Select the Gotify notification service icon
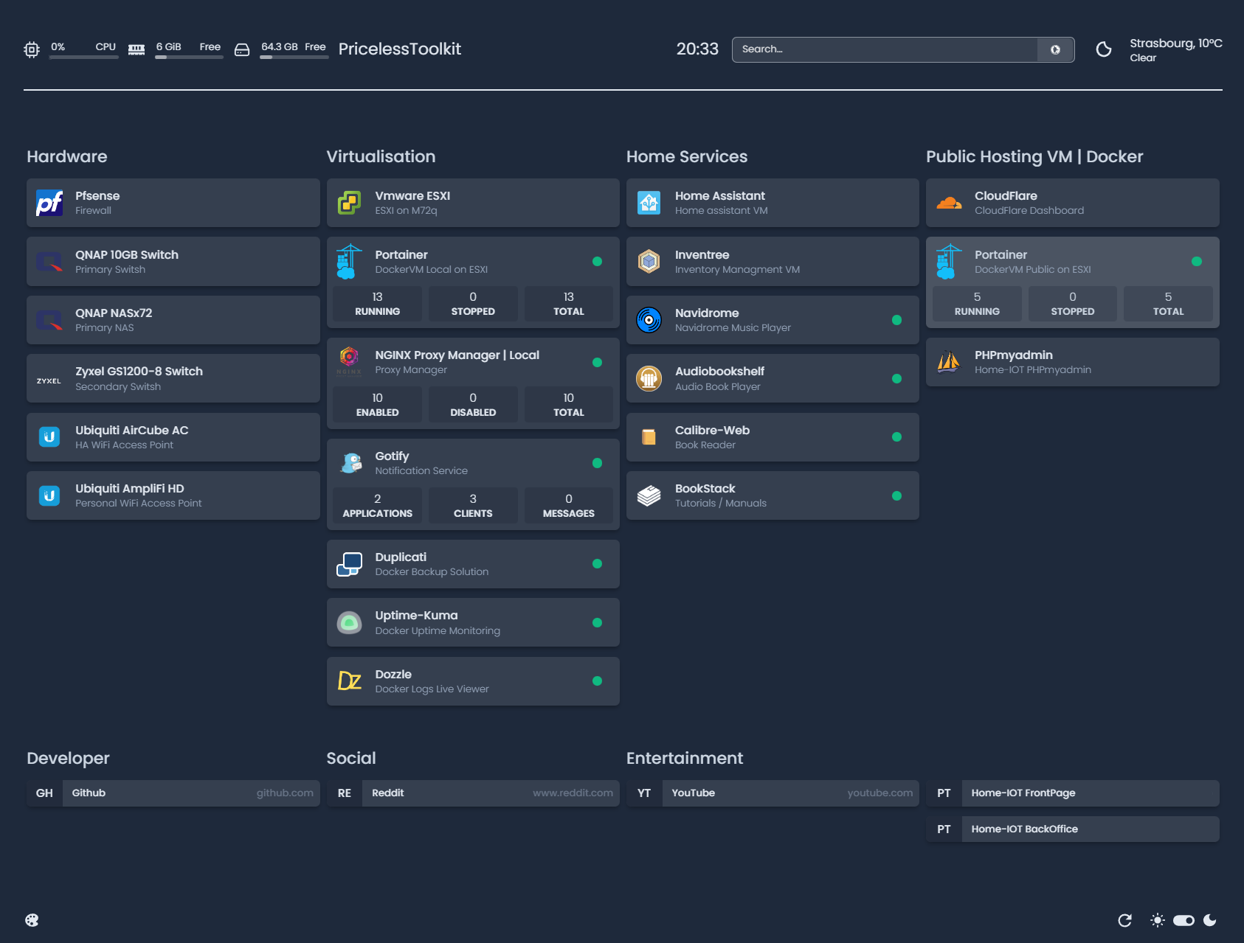Viewport: 1244px width, 943px height. 349,462
